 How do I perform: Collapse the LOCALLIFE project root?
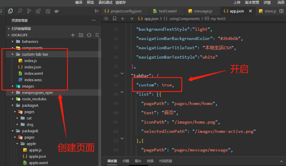[9, 35]
